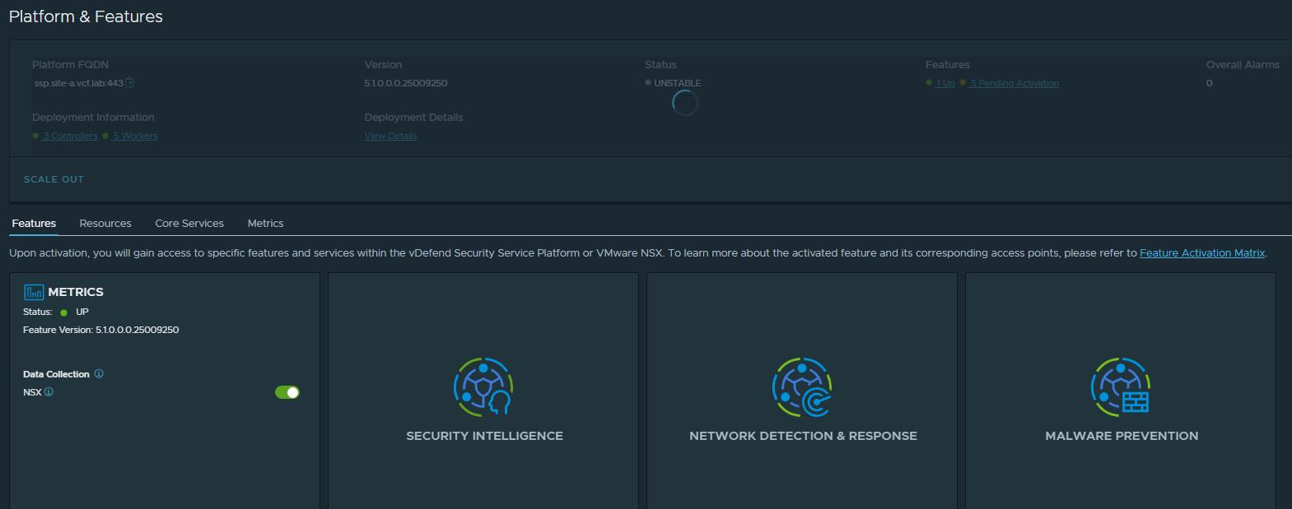Click the 3 Controllers link

pyautogui.click(x=70, y=137)
